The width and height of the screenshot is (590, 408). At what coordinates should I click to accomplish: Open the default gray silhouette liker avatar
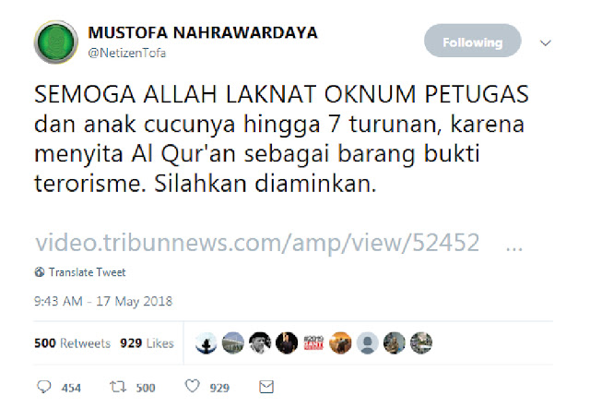(367, 343)
